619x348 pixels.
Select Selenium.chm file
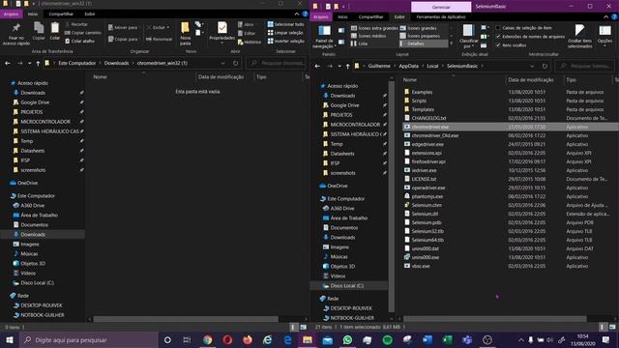pos(427,205)
